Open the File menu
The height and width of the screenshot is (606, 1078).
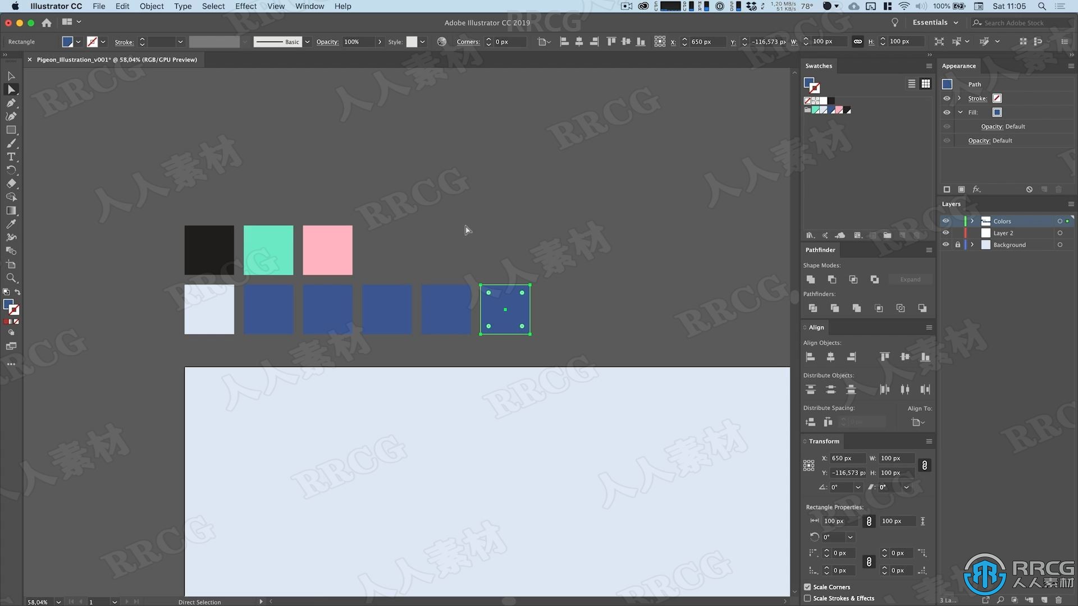coord(99,6)
